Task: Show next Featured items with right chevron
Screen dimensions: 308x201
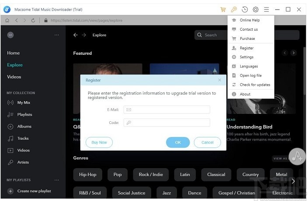Action: 294,53
